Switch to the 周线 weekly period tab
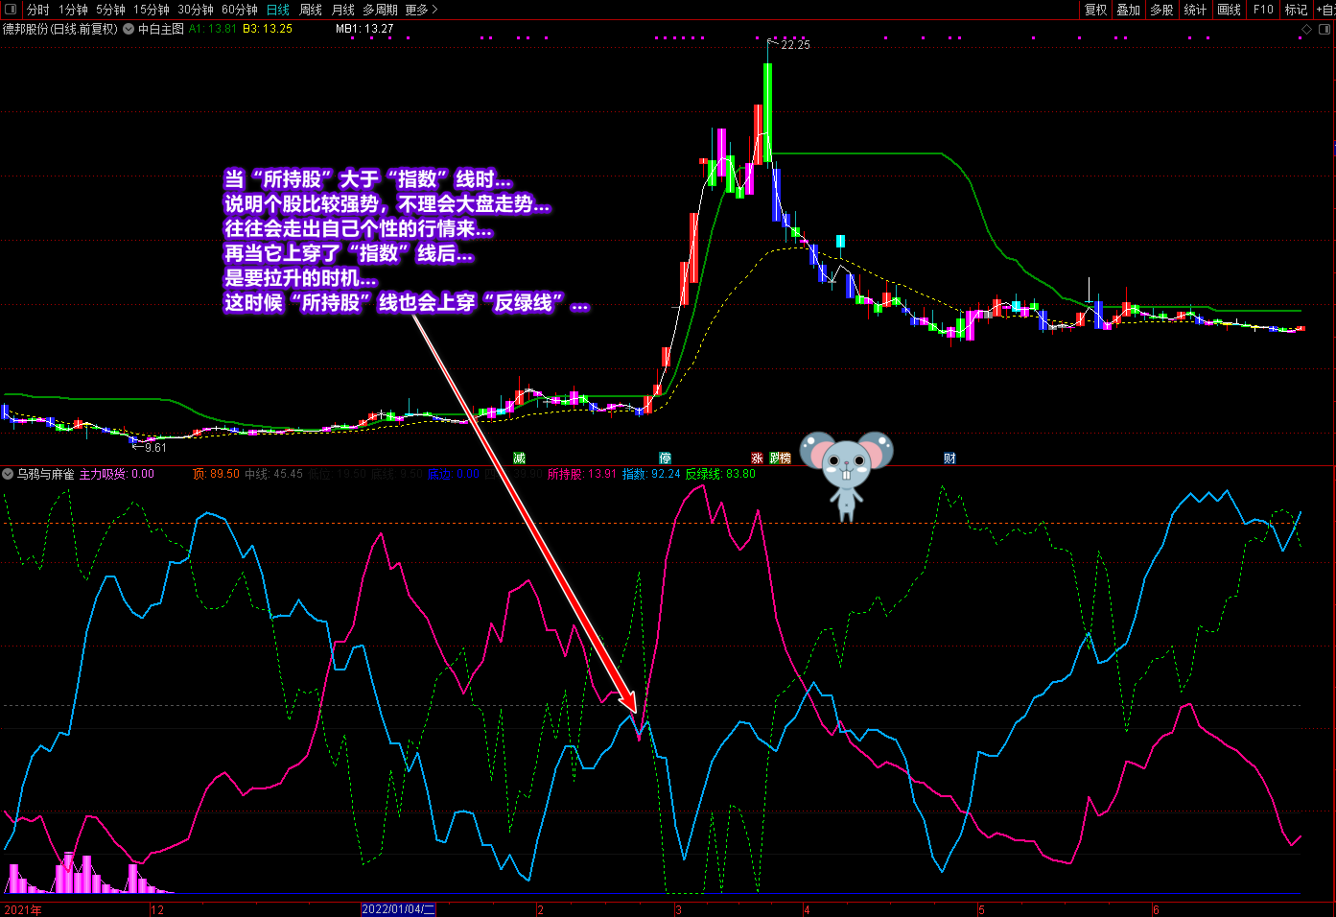 coord(311,10)
